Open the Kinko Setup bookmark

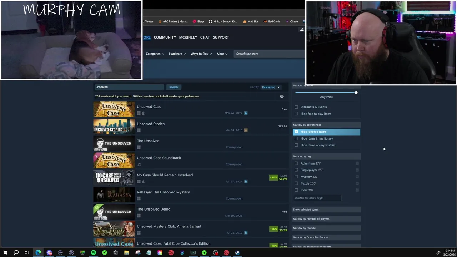point(223,21)
